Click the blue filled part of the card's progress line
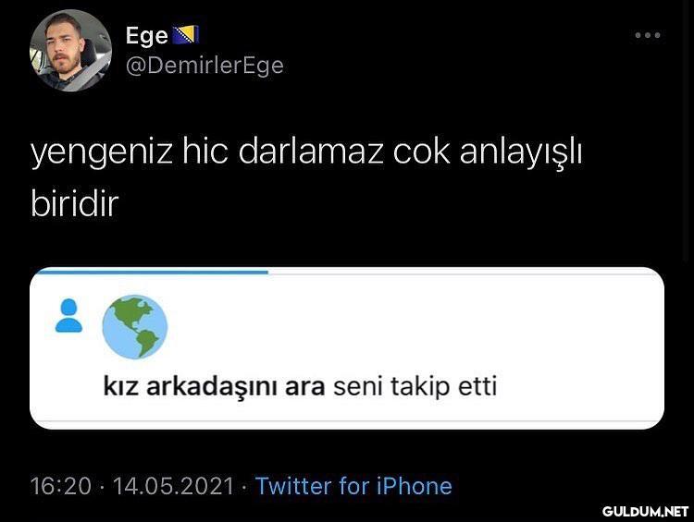The image size is (694, 522). tap(153, 273)
